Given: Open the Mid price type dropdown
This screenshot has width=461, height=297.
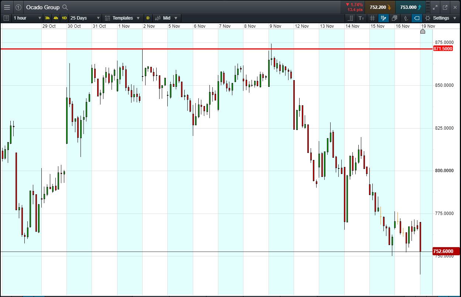Looking at the screenshot, I should coord(166,18).
